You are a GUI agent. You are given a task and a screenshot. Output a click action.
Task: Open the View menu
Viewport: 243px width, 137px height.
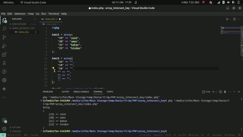(31, 14)
